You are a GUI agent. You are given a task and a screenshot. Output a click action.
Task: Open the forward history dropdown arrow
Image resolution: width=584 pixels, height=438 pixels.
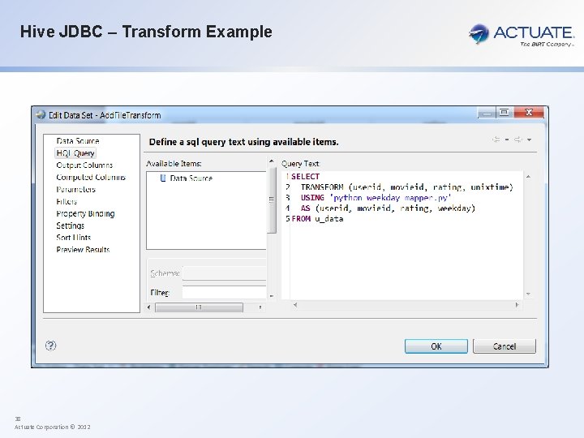(529, 140)
